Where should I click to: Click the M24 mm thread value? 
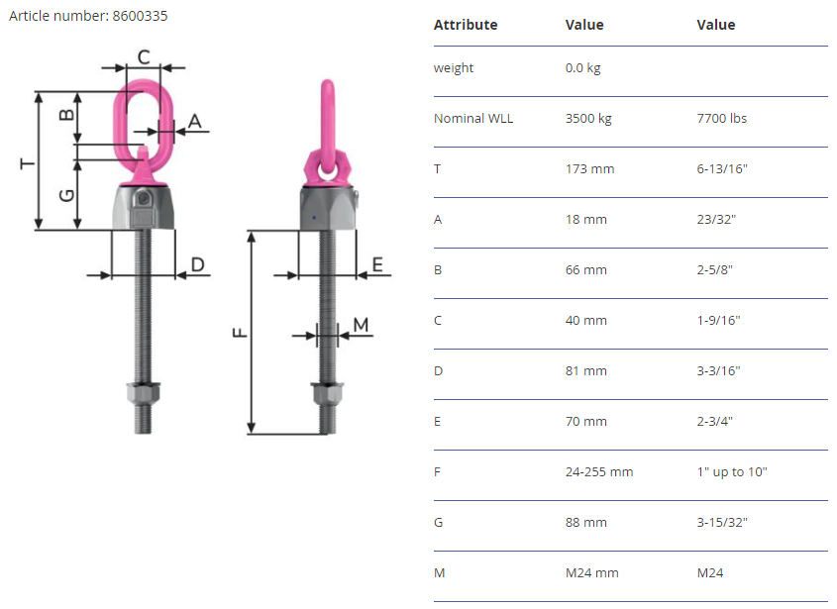[x=592, y=573]
